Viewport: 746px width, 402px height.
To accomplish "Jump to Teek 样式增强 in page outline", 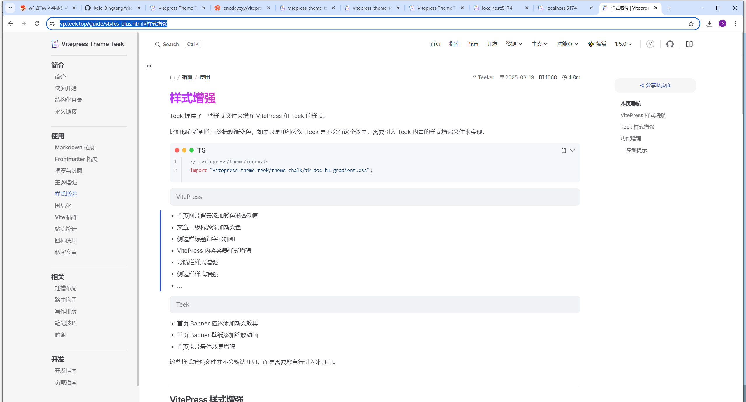I will [x=637, y=127].
